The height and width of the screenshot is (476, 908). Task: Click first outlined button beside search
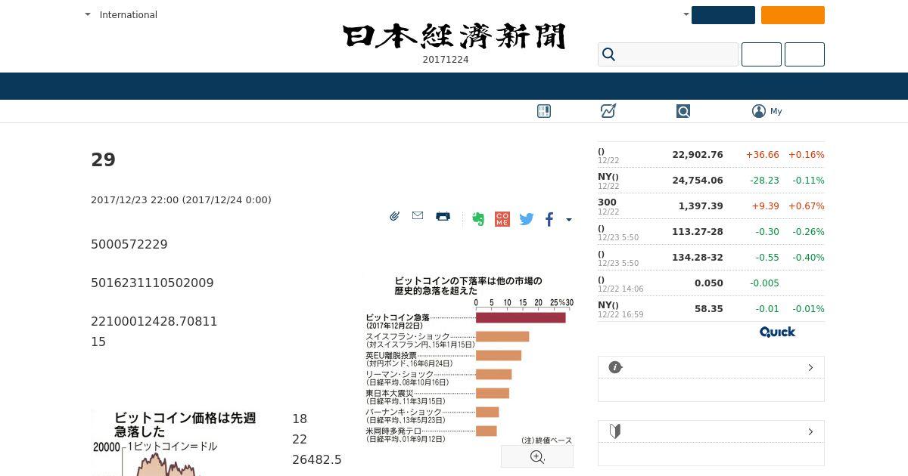(761, 54)
